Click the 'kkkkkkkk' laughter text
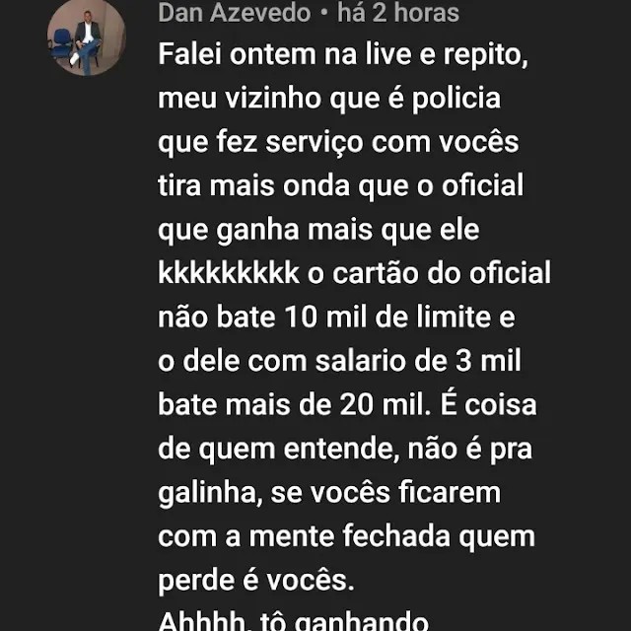 coord(229,273)
